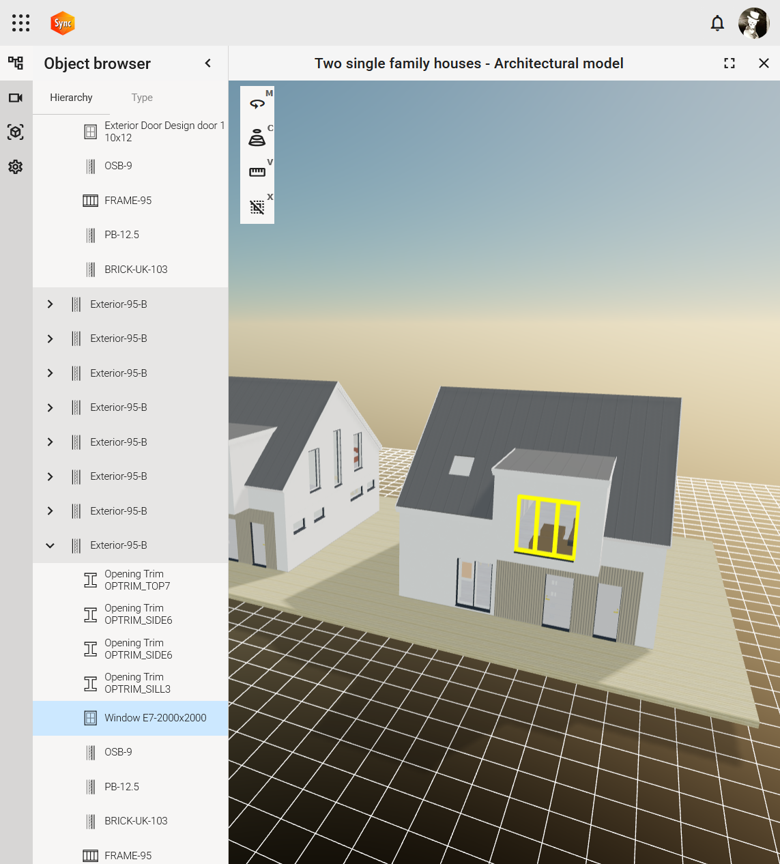This screenshot has width=780, height=864.
Task: Click the orange Sync logo
Action: 63,23
